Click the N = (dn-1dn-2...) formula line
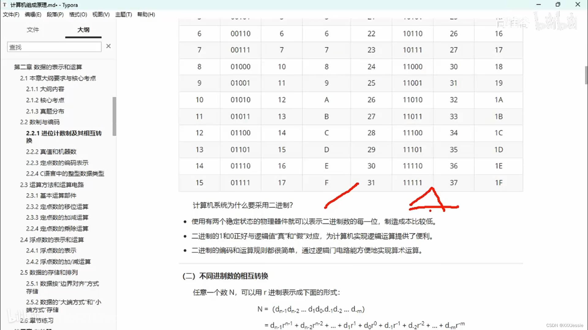The width and height of the screenshot is (588, 330). (x=311, y=309)
